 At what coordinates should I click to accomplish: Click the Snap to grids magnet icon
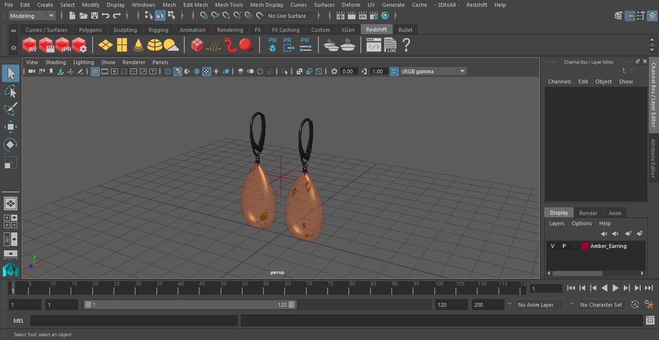204,16
